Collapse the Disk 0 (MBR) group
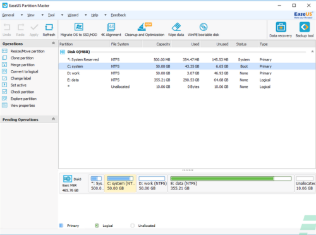This screenshot has height=235, width=316. coord(312,52)
